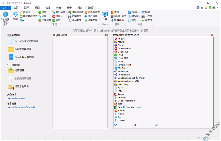Switch to the 主页 home tab

pos(16,8)
